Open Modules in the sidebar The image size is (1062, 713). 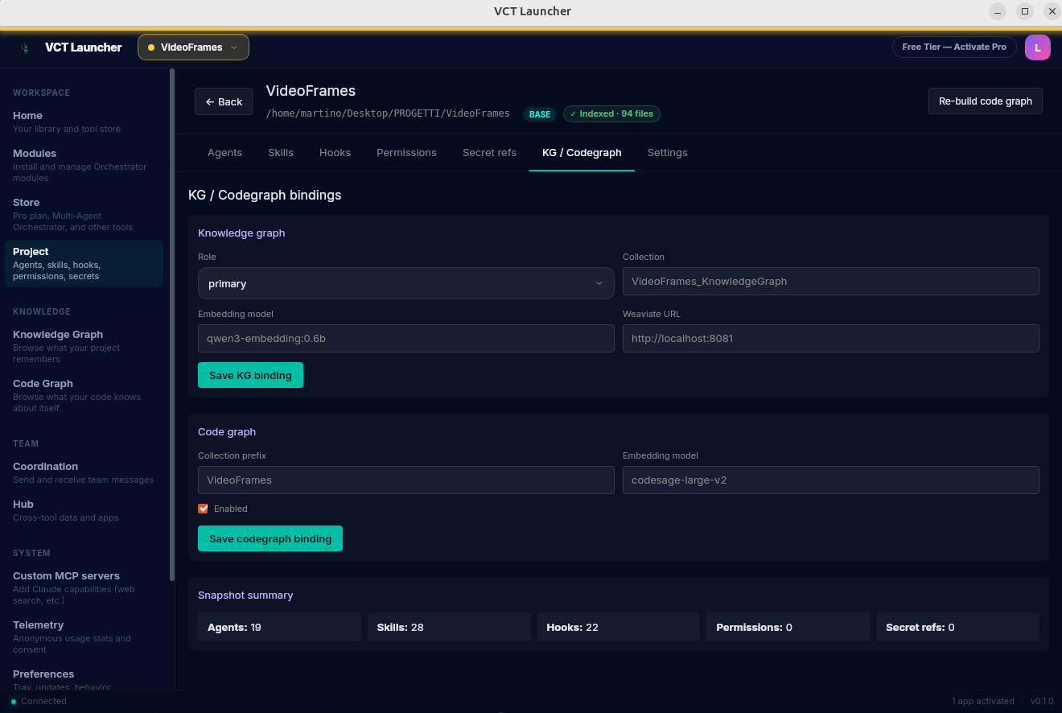(84, 165)
